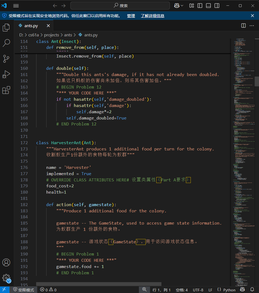This screenshot has height=293, width=259.
Task: Dismiss the restricted mode banner
Action: click(x=253, y=16)
